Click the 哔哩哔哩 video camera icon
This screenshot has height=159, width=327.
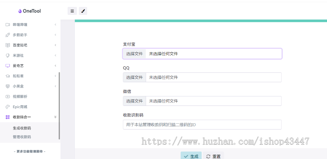click(8, 25)
